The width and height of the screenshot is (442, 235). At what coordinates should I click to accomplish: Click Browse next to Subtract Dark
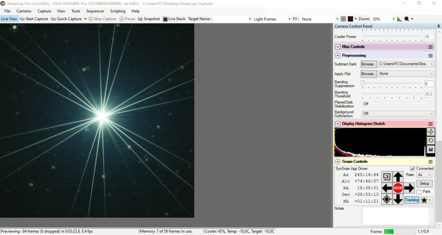[x=368, y=64]
